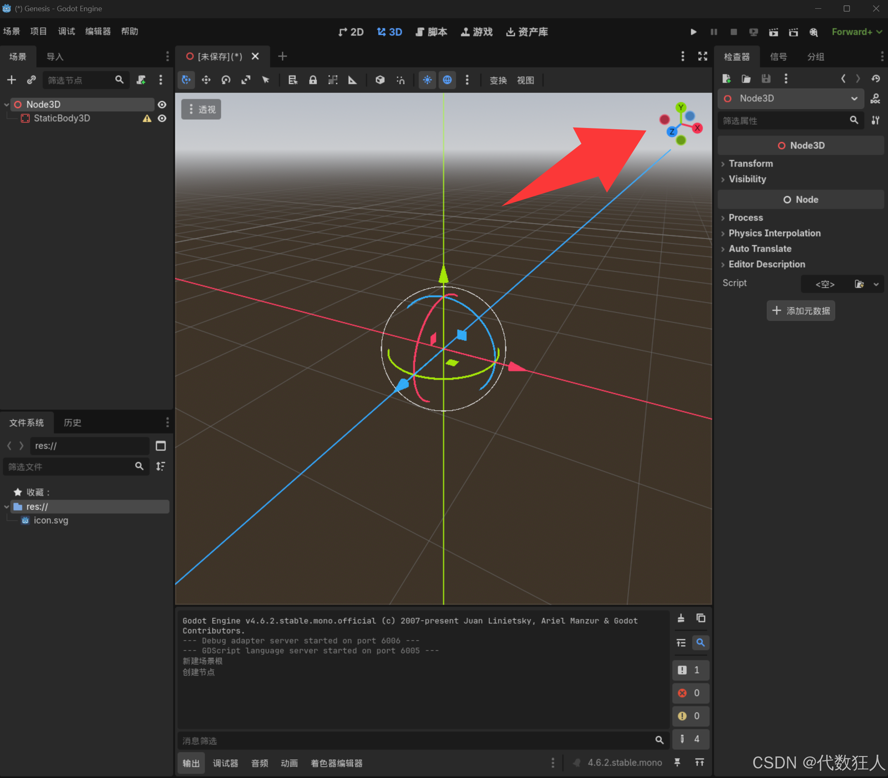Screen dimensions: 888x778
Task: Click the clear output icon
Action: (x=681, y=618)
